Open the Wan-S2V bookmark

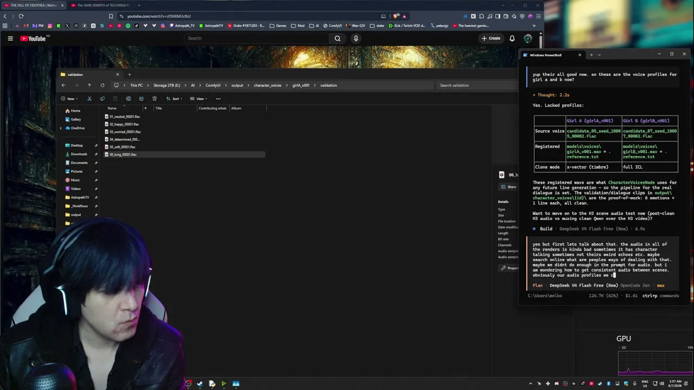coord(355,25)
